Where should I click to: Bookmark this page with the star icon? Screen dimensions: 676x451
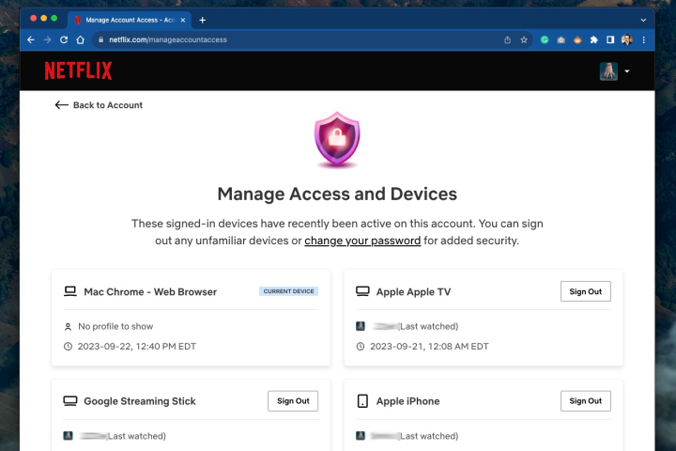524,39
